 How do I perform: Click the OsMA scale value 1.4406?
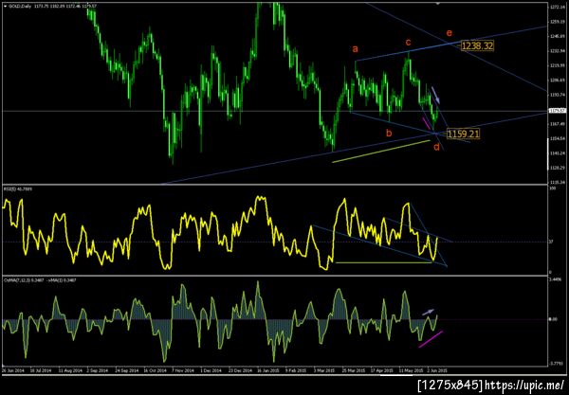pyautogui.click(x=557, y=279)
